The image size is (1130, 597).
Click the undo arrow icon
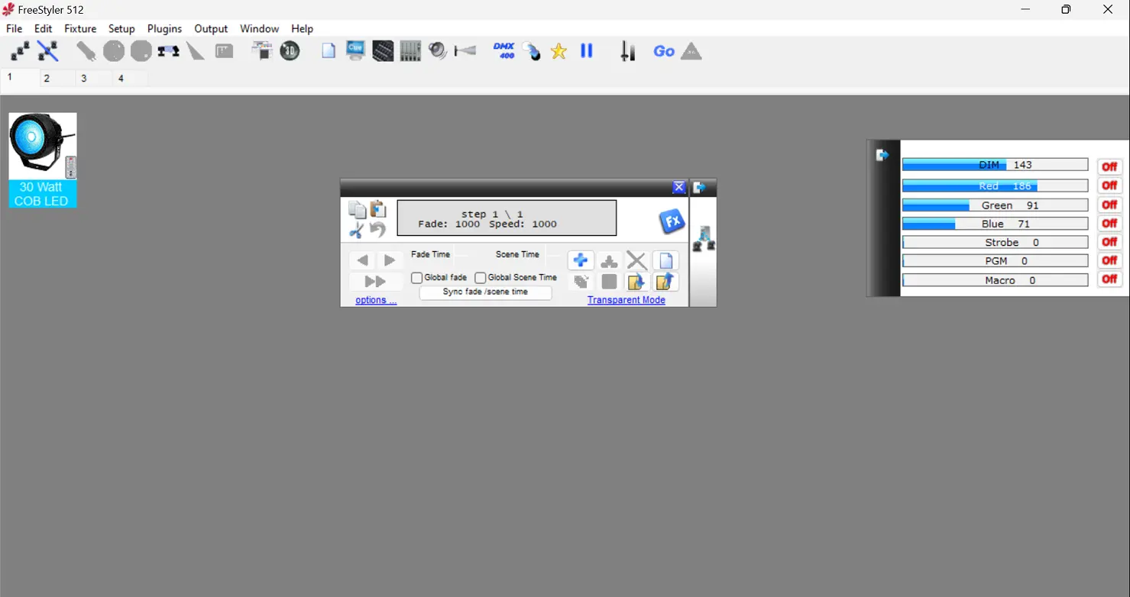tap(378, 230)
